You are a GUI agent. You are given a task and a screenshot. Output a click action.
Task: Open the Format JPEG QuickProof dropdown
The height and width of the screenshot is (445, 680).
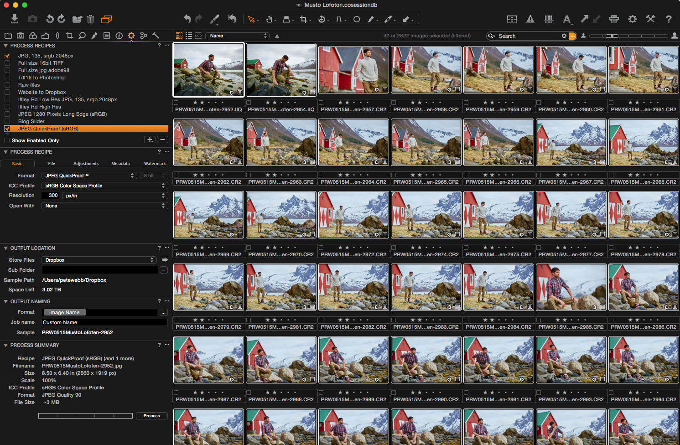tap(89, 176)
